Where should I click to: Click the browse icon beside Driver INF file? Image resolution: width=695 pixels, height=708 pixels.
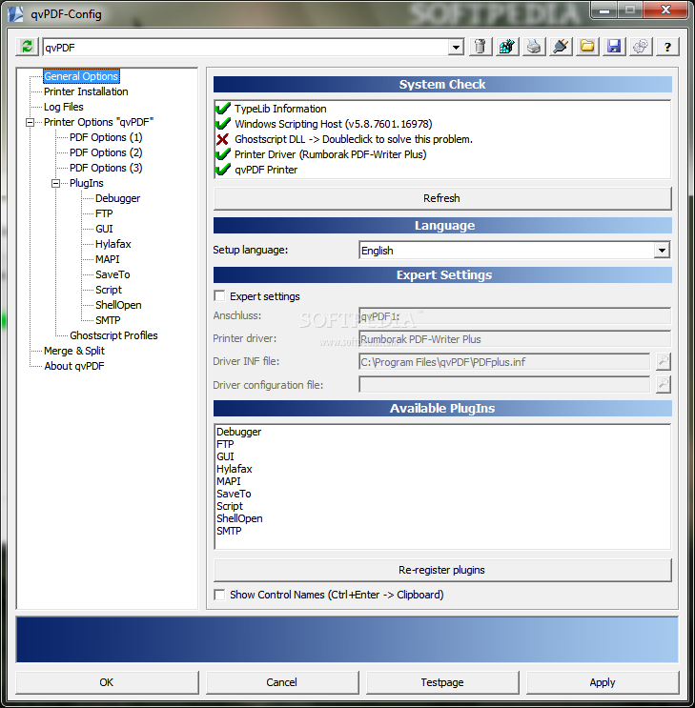coord(663,361)
